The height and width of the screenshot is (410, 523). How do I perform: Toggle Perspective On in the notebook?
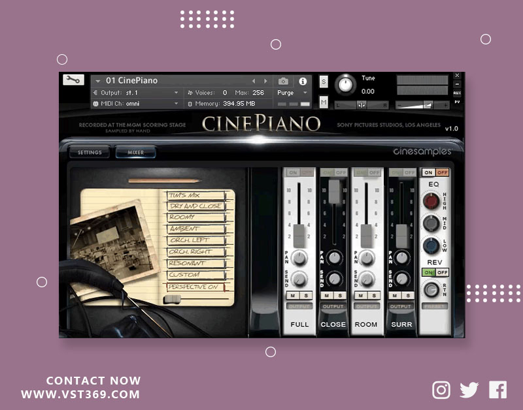195,287
